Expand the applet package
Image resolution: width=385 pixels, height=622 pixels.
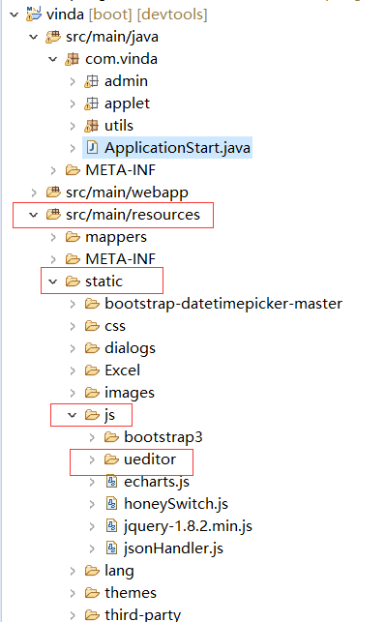(x=73, y=104)
